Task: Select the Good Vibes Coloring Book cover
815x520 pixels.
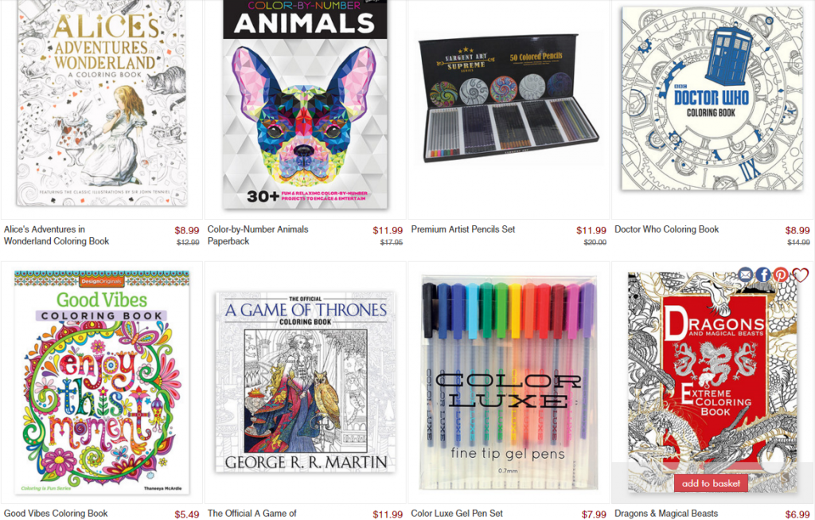Action: pyautogui.click(x=102, y=381)
